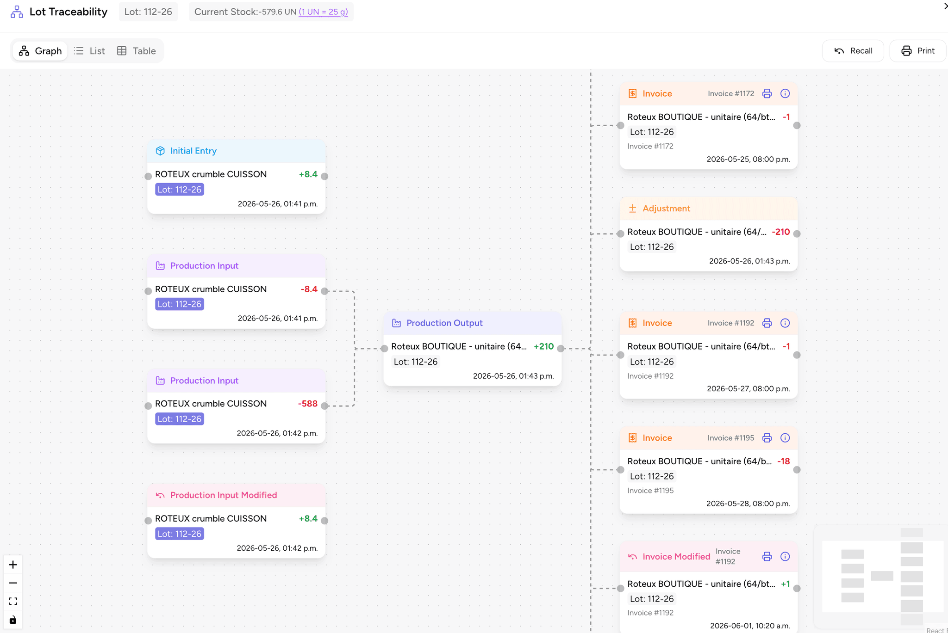Show info for Invoice Modified #1192

[785, 557]
